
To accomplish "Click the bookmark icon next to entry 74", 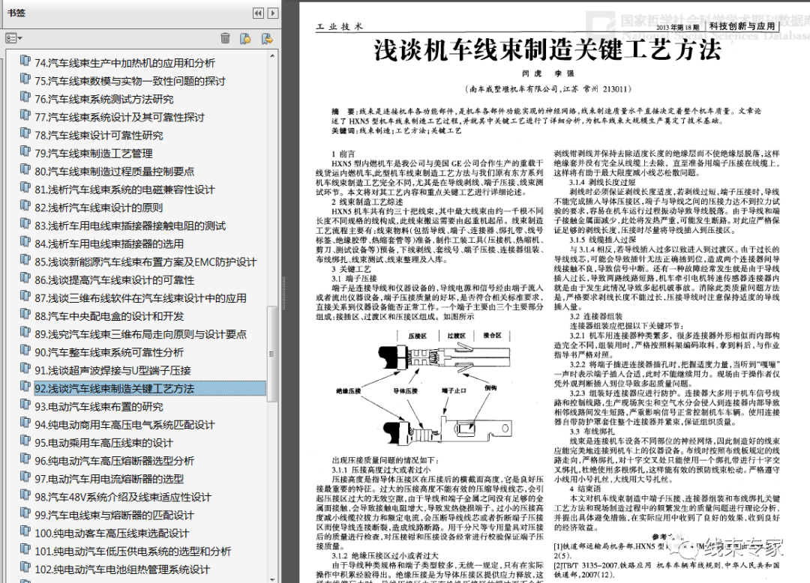I will 24,62.
